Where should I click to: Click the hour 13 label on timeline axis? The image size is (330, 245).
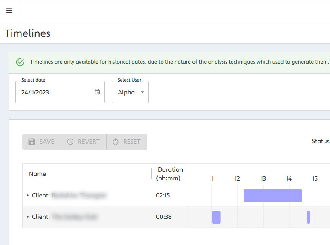263,178
